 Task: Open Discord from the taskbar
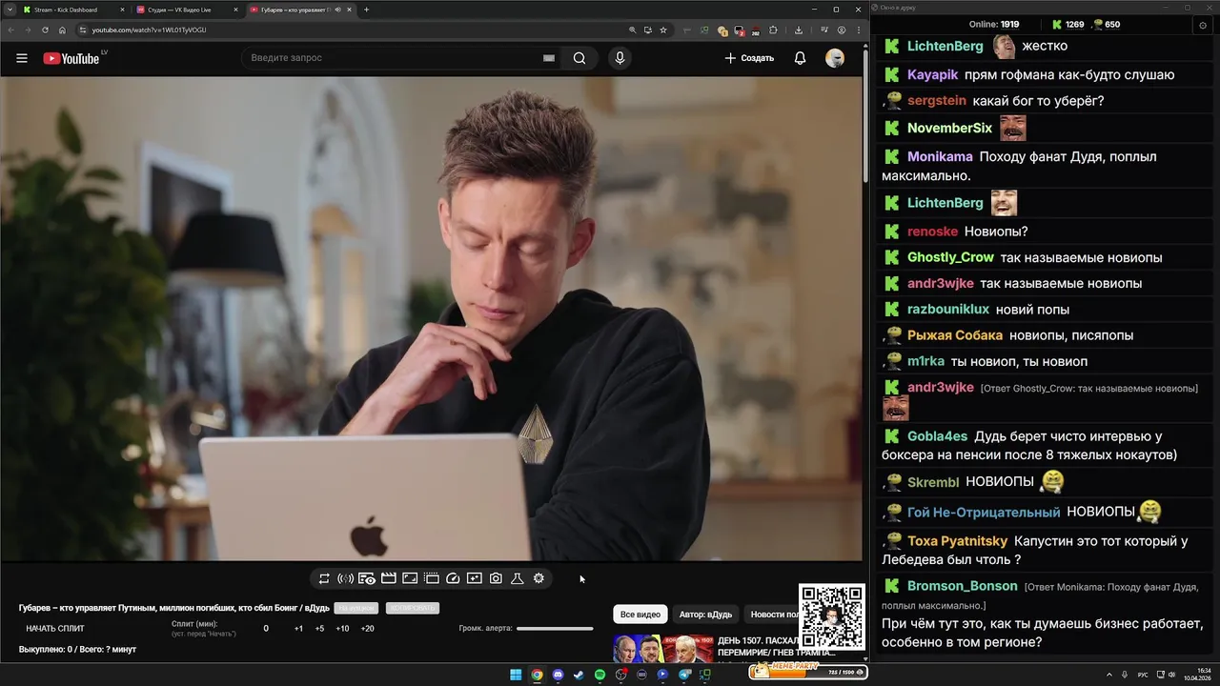pyautogui.click(x=558, y=675)
